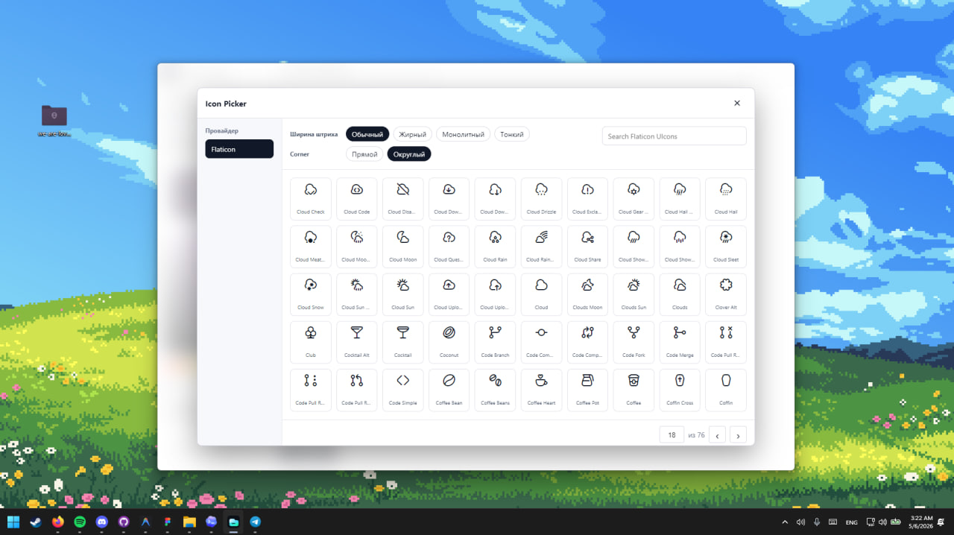This screenshot has width=954, height=535.
Task: Launch Firefox from the taskbar
Action: pos(58,522)
